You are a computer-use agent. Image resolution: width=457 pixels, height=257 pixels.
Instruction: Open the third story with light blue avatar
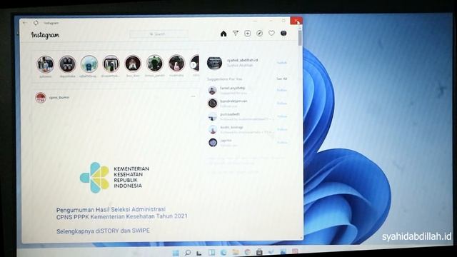tap(89, 64)
